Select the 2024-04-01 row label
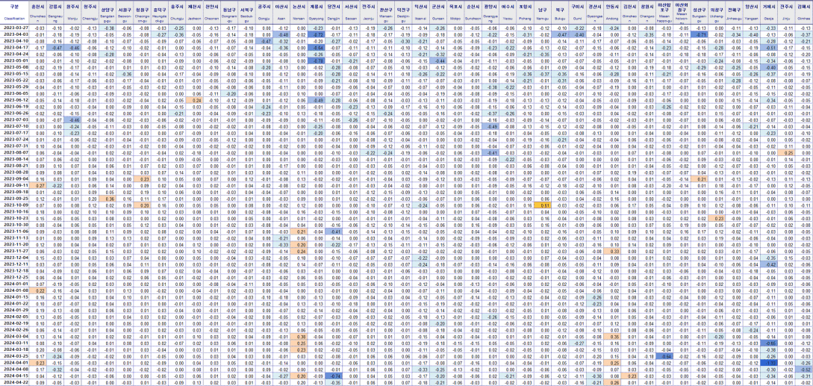The image size is (813, 386). click(14, 363)
